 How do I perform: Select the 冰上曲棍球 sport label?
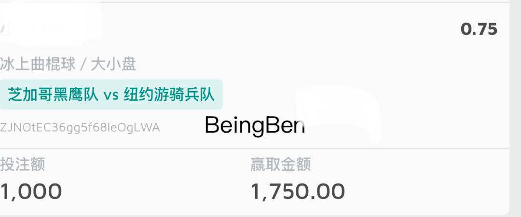pos(38,64)
